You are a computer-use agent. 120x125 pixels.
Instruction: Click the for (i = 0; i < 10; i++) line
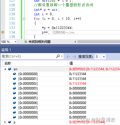(57, 19)
